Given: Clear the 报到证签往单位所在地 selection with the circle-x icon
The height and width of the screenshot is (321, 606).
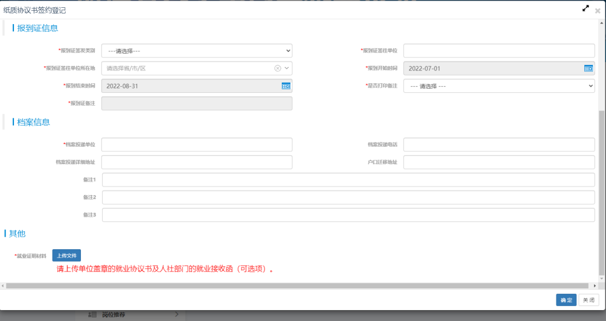Looking at the screenshot, I should pos(278,68).
